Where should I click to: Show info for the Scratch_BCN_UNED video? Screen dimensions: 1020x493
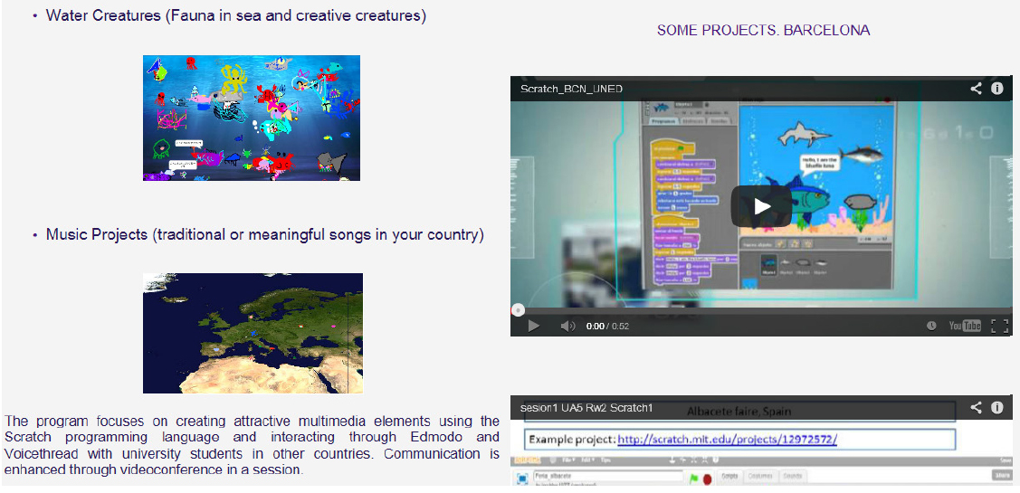pos(997,89)
